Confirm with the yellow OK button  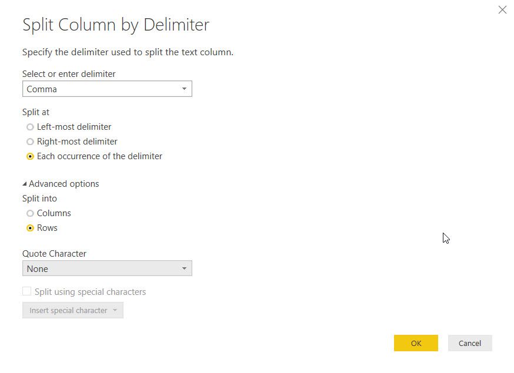416,343
